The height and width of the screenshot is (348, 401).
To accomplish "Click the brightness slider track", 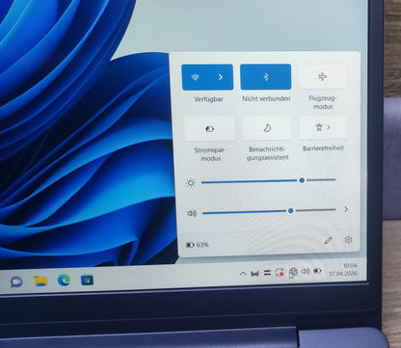I will [x=269, y=181].
